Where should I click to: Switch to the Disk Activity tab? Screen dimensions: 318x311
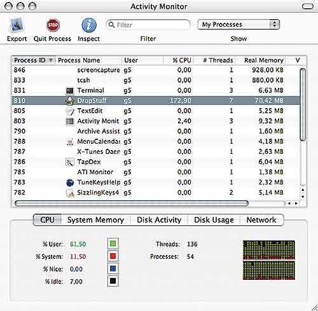[159, 220]
